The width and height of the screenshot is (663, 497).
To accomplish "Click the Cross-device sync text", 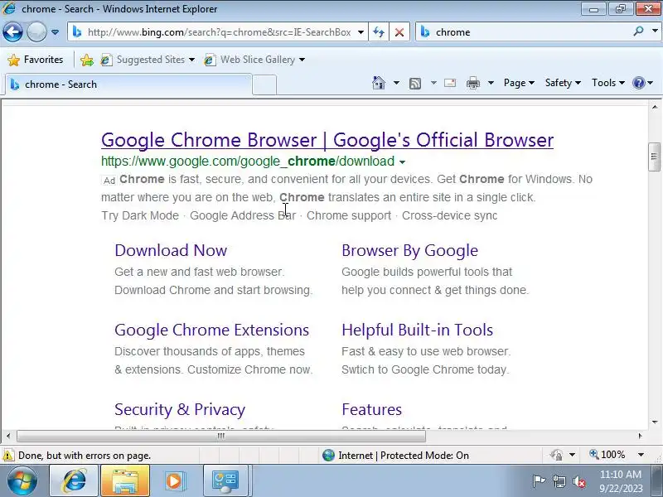I will [449, 215].
